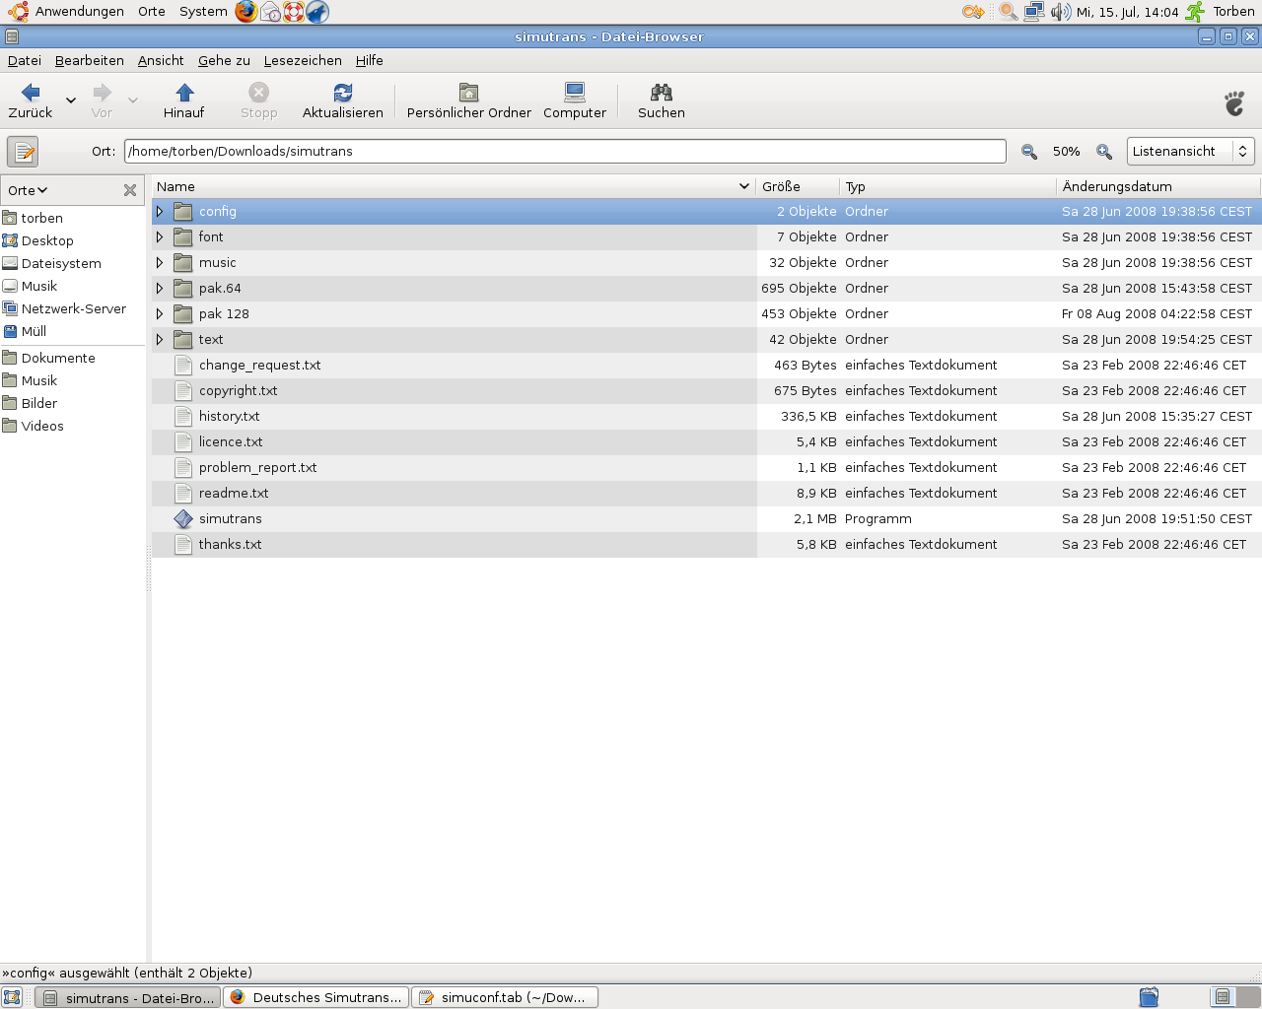Open the Lesezeichen menu
Screen dimensions: 1262x1009
[303, 61]
